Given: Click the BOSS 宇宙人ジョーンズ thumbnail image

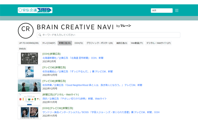Looking at the screenshot, I should click(29, 113).
